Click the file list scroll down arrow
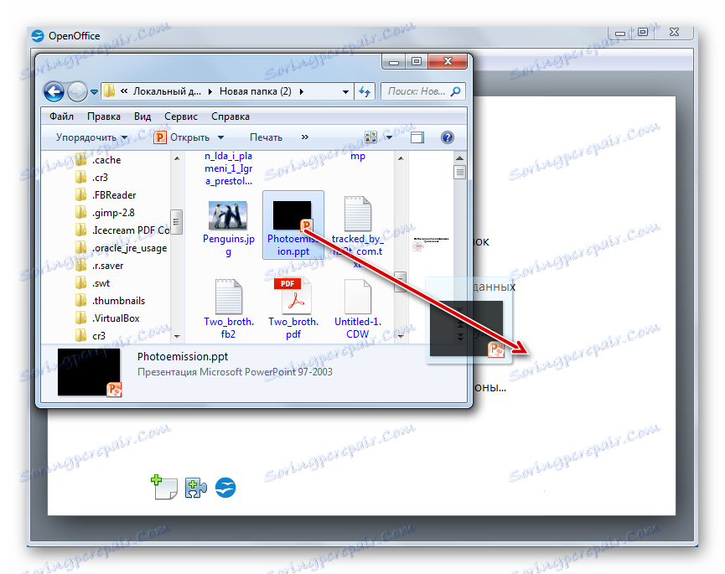Image resolution: width=725 pixels, height=574 pixels. coord(401,336)
